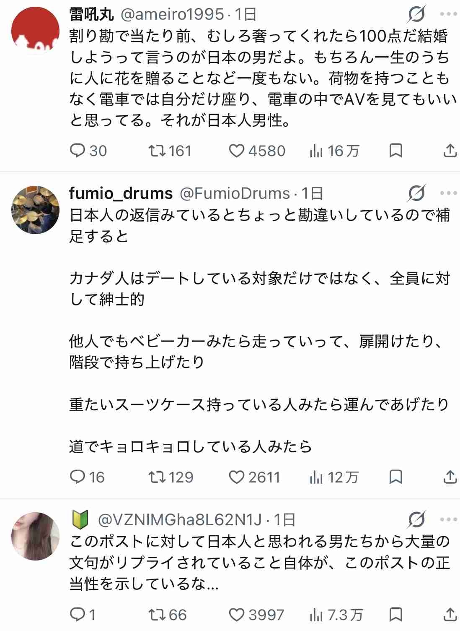Like the post by 雷吼丸
This screenshot has height=631, width=460.
[237, 151]
